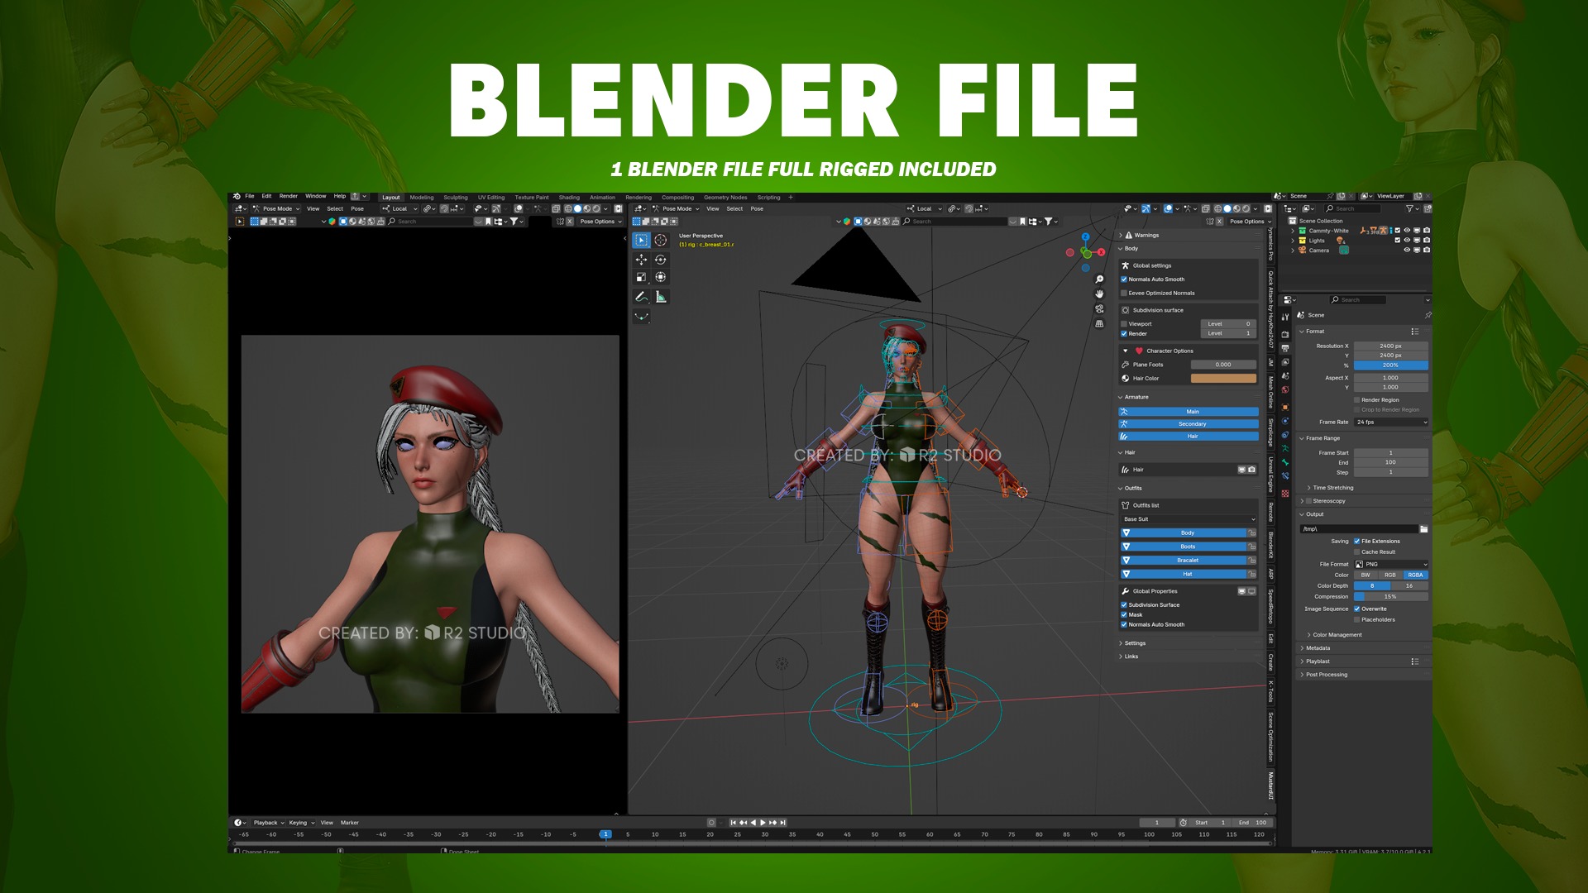
Task: Select the Measure tool
Action: point(660,296)
